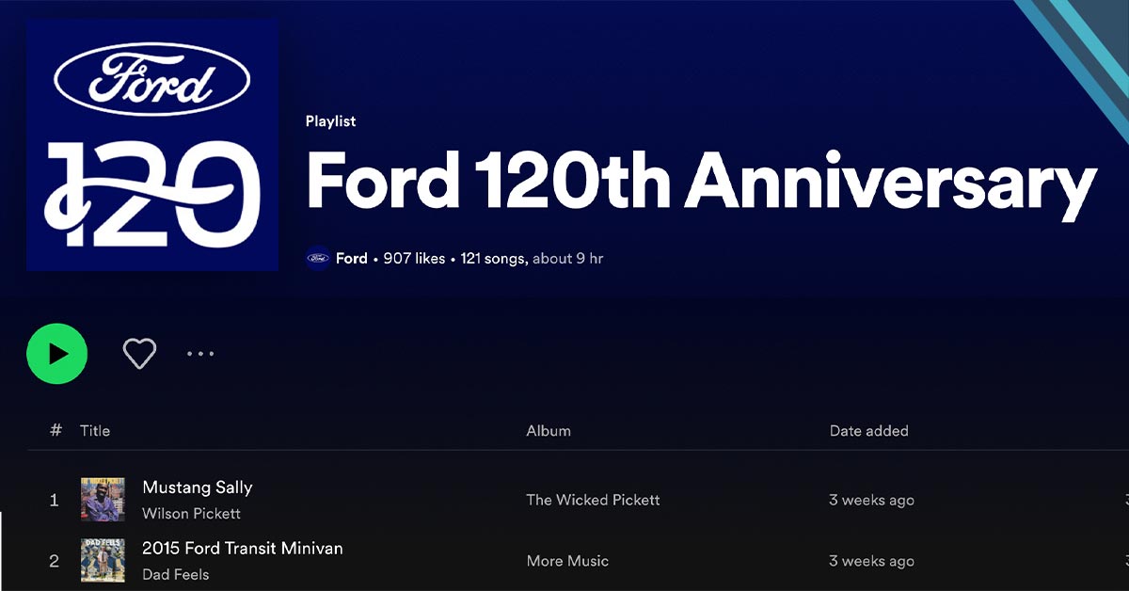This screenshot has width=1129, height=591.
Task: Open the album The Wicked Pickett
Action: (x=593, y=500)
